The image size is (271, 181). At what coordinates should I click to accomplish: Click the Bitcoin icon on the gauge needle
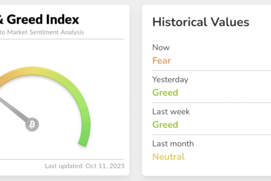tap(32, 124)
